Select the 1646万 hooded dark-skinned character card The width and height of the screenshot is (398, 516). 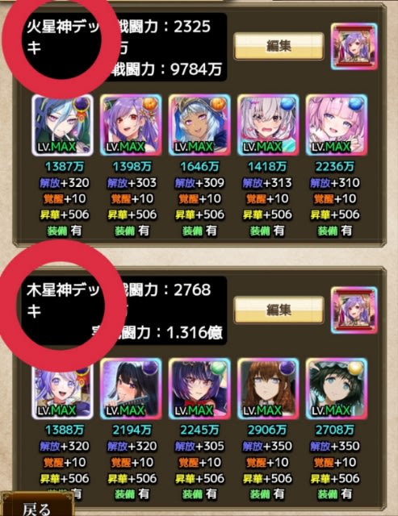coord(199,125)
